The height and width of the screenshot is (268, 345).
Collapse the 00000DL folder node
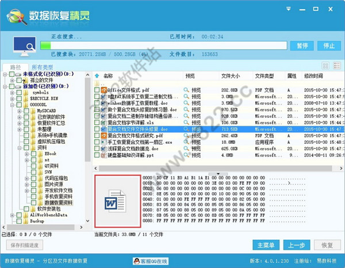pos(12,105)
